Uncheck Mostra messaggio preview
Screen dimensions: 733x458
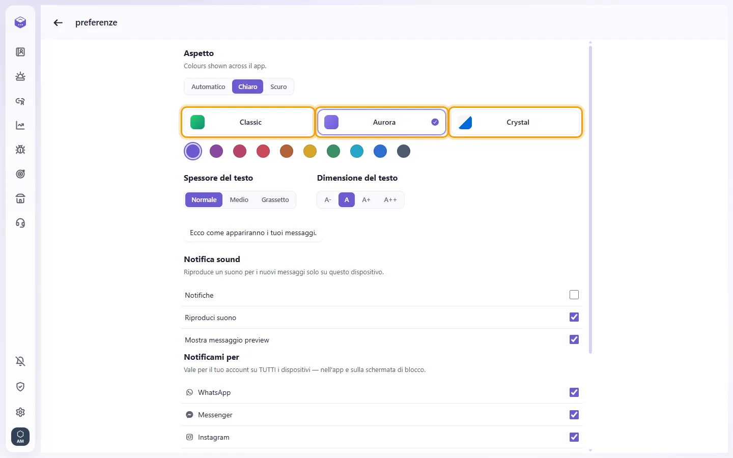pos(574,339)
